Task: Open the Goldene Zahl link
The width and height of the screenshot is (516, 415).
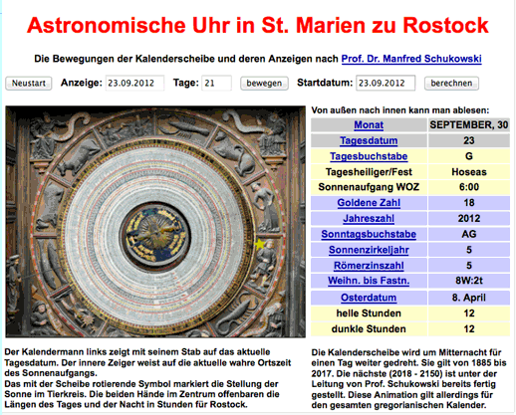Action: pos(369,202)
